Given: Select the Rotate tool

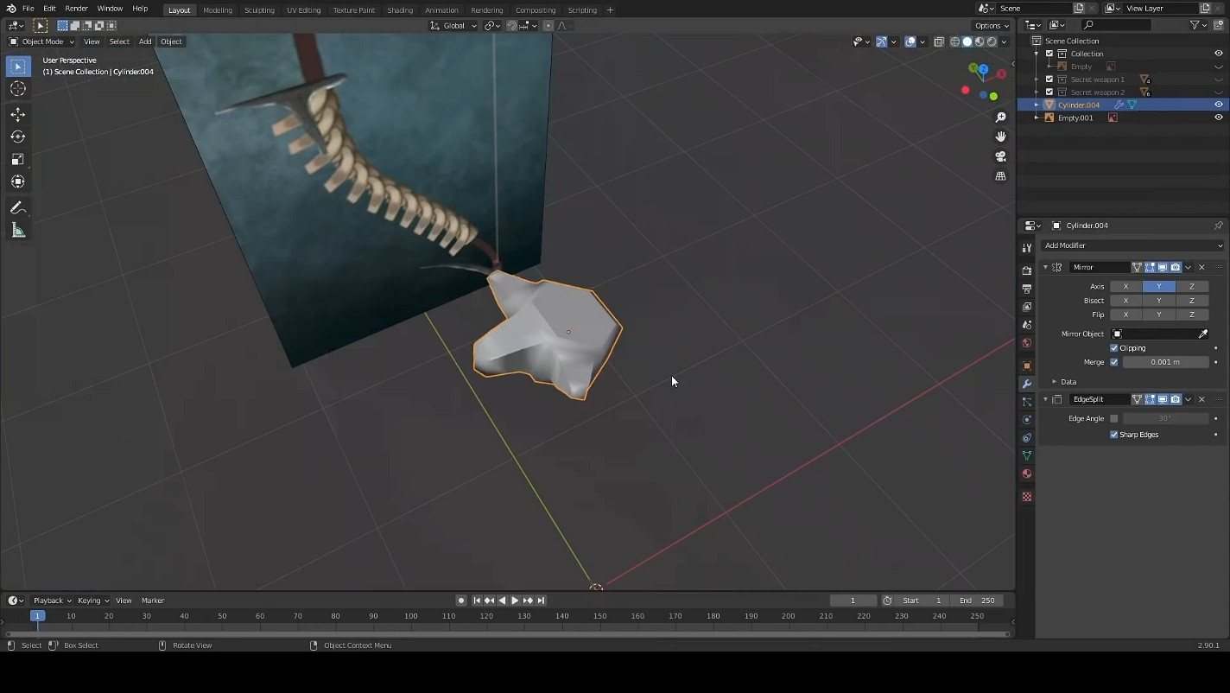Looking at the screenshot, I should pos(17,137).
